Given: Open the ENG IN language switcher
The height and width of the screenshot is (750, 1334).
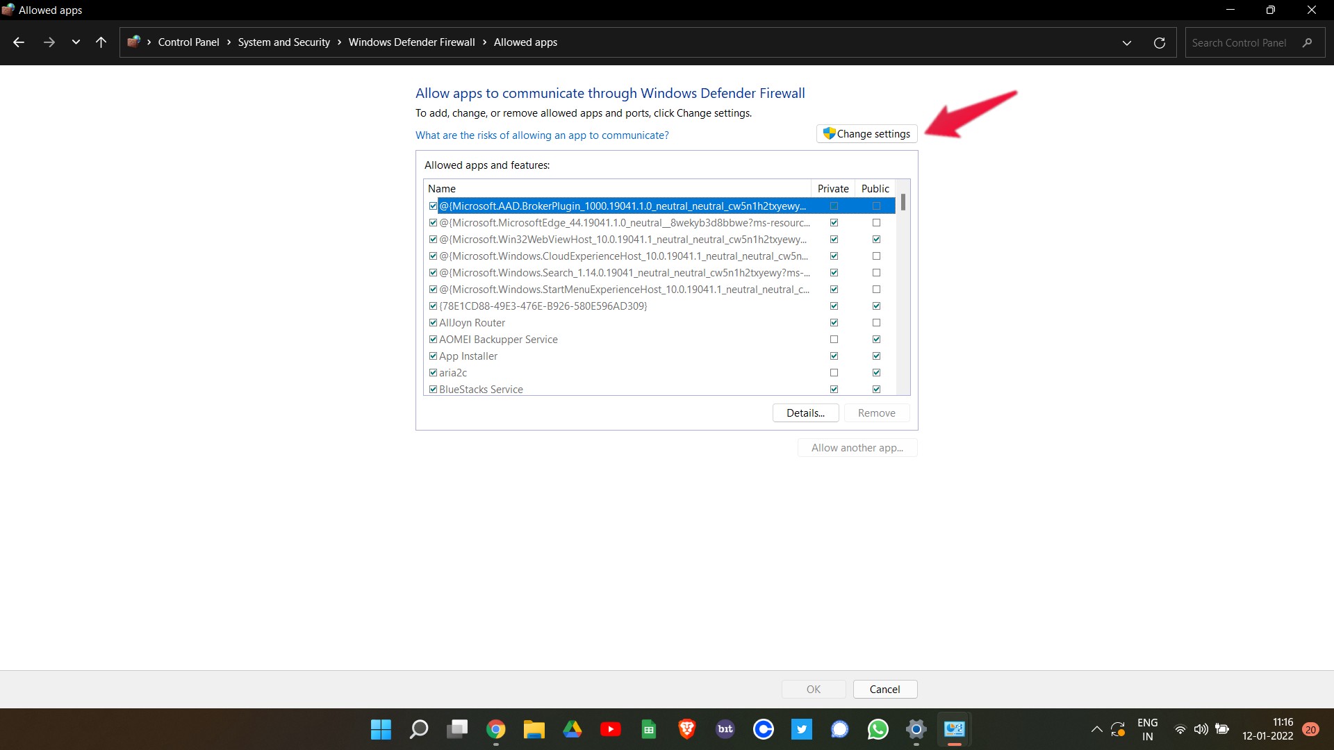Looking at the screenshot, I should click(1147, 729).
